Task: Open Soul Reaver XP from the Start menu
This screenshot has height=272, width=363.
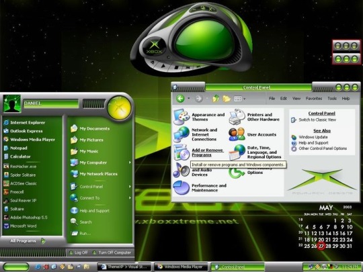Action: 20,201
